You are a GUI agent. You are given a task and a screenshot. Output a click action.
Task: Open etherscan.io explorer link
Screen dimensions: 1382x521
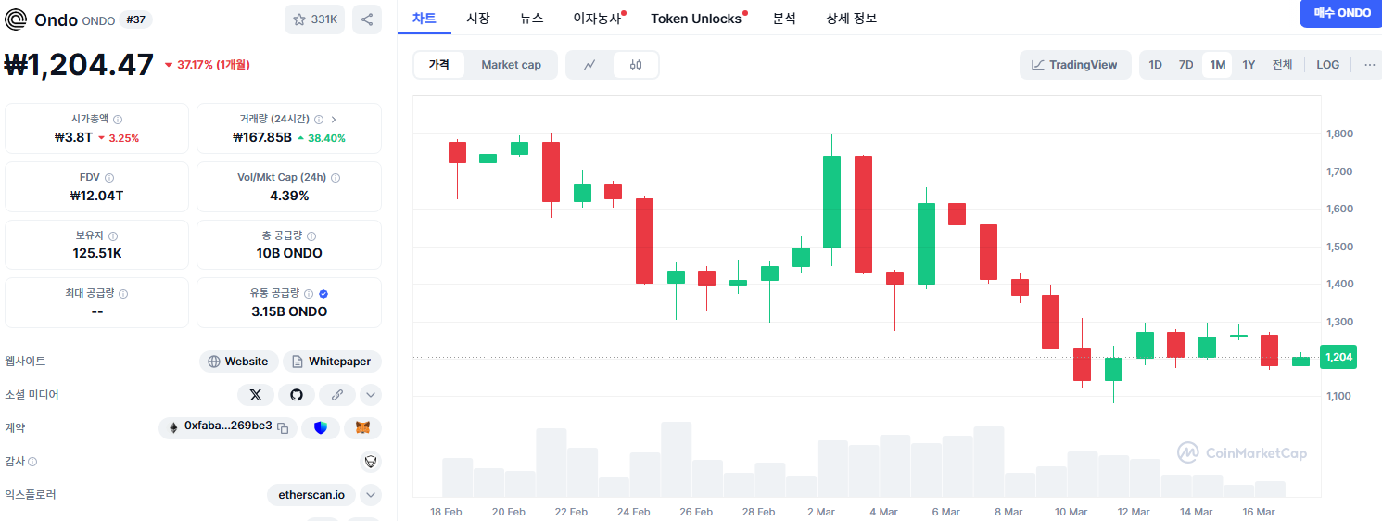tap(311, 495)
